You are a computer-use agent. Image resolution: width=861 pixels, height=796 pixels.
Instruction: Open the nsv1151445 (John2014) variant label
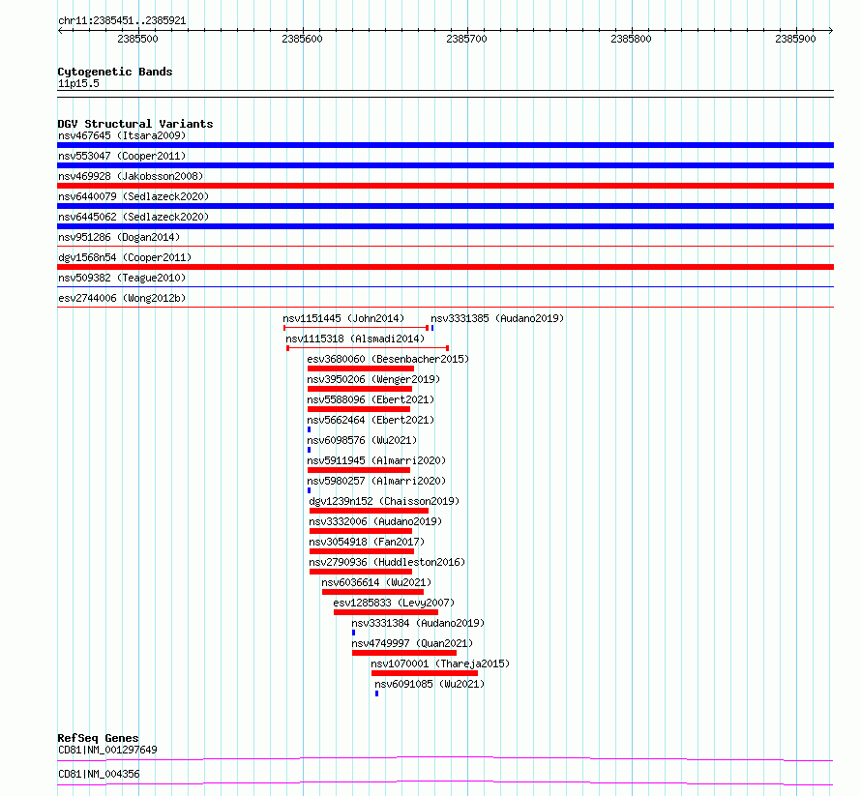[x=343, y=318]
